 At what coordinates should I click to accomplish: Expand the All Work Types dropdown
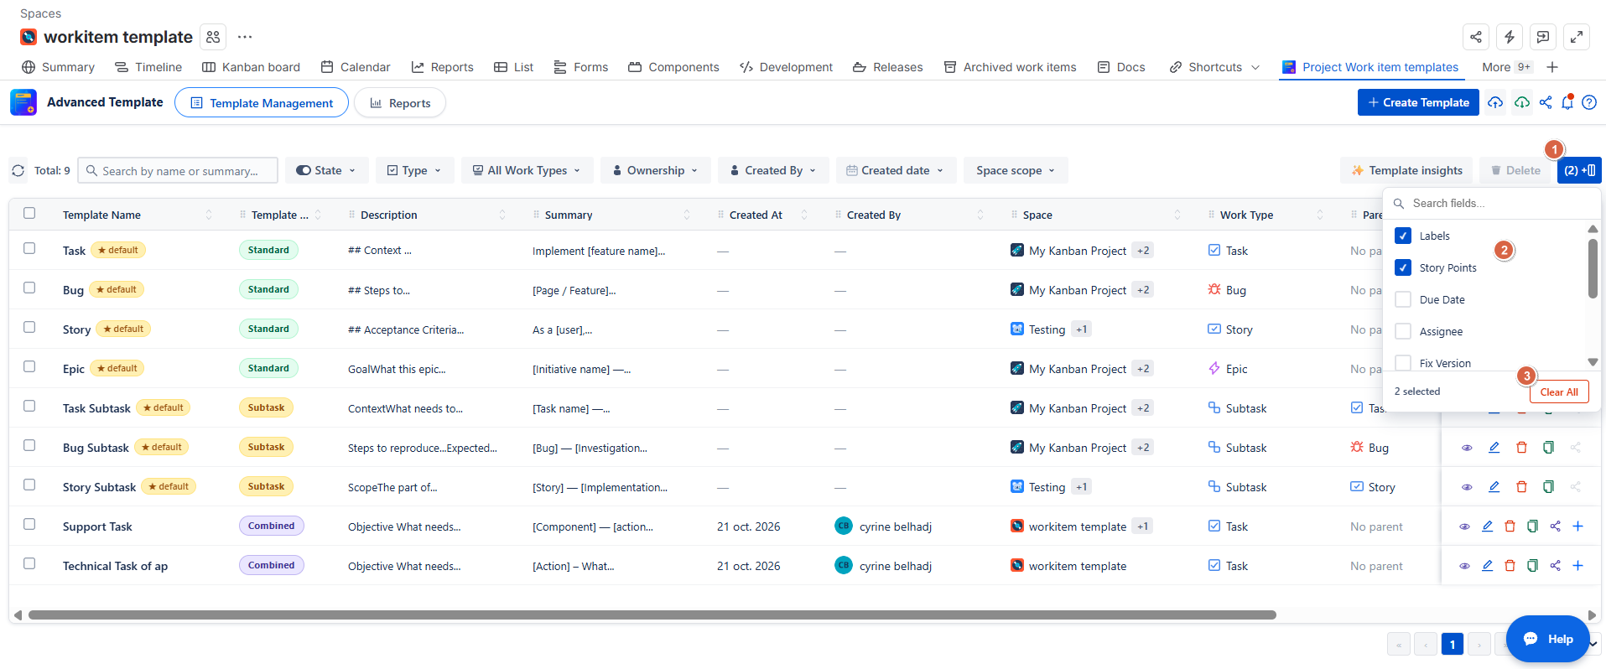(x=527, y=170)
